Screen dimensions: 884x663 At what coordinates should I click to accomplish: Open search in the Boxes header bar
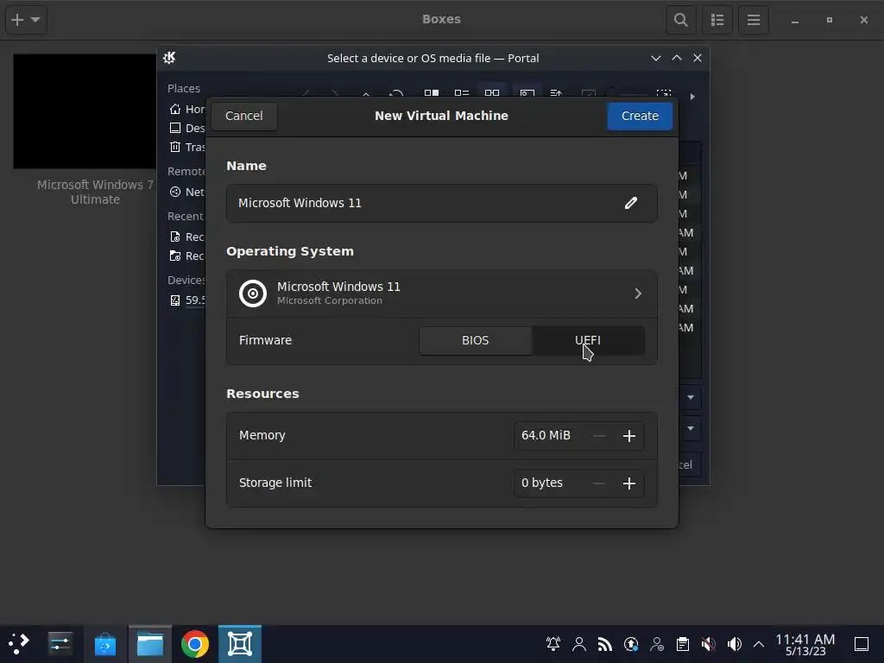click(680, 20)
